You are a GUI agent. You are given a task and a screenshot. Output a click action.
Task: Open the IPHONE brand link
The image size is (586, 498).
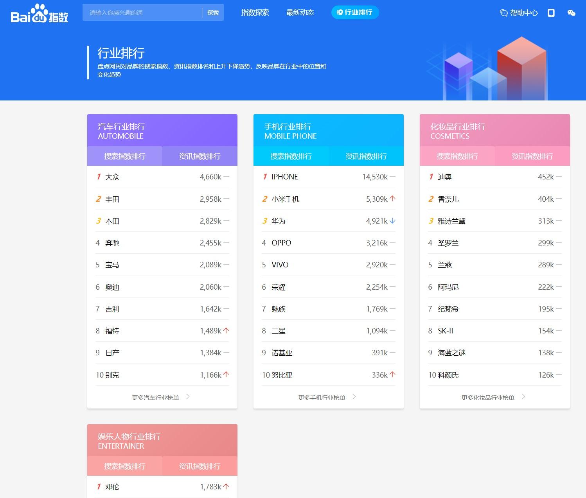coord(284,177)
